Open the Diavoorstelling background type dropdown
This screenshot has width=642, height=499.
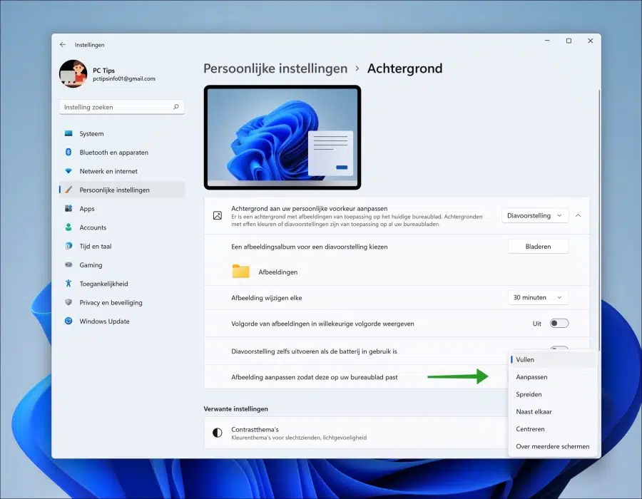click(x=535, y=215)
